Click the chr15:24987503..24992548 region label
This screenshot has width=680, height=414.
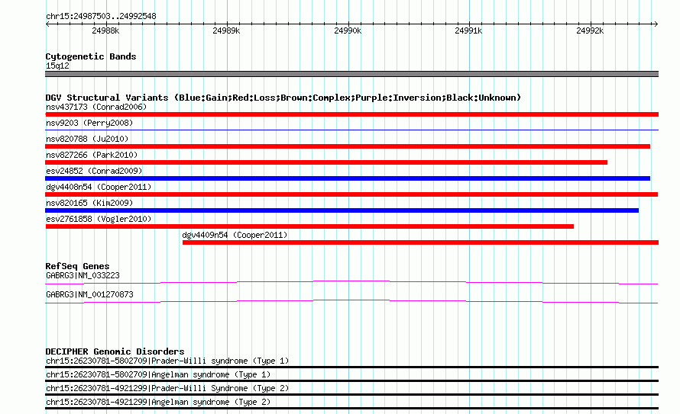click(101, 16)
